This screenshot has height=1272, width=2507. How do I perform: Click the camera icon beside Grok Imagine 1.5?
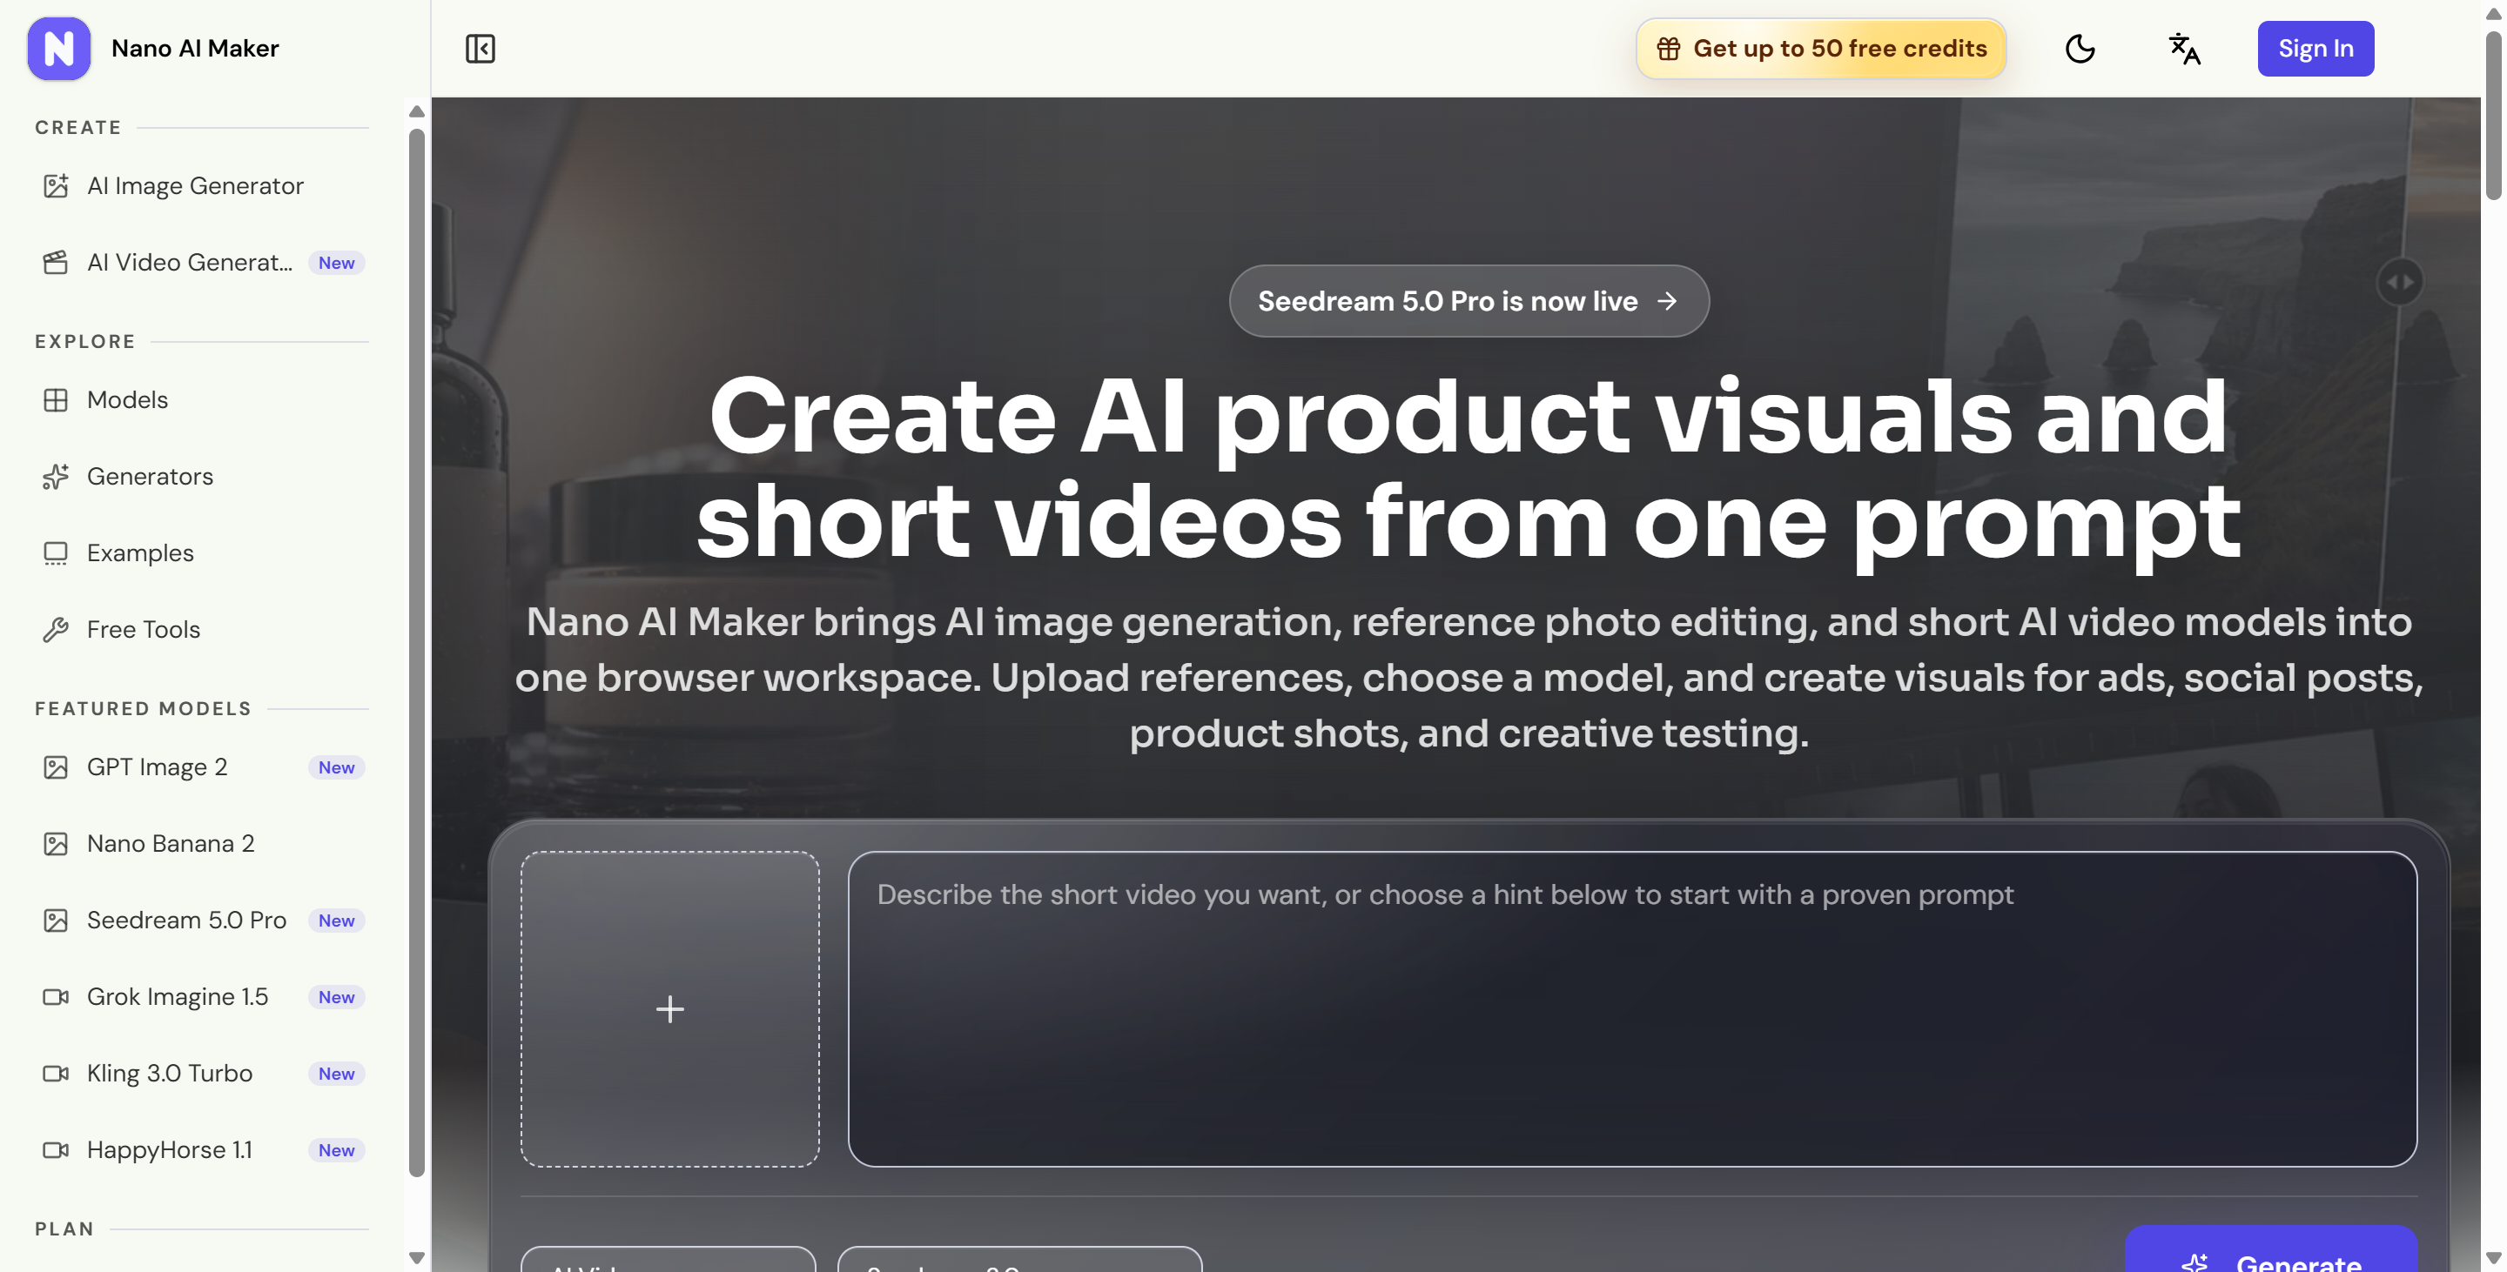coord(56,997)
